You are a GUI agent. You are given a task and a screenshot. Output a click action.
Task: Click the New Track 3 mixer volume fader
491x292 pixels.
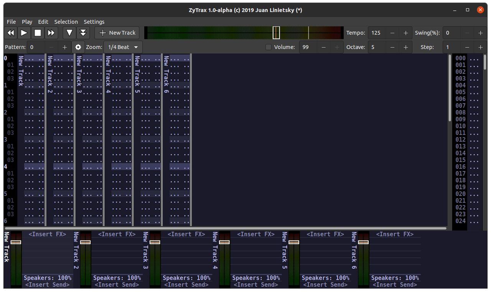coord(155,242)
